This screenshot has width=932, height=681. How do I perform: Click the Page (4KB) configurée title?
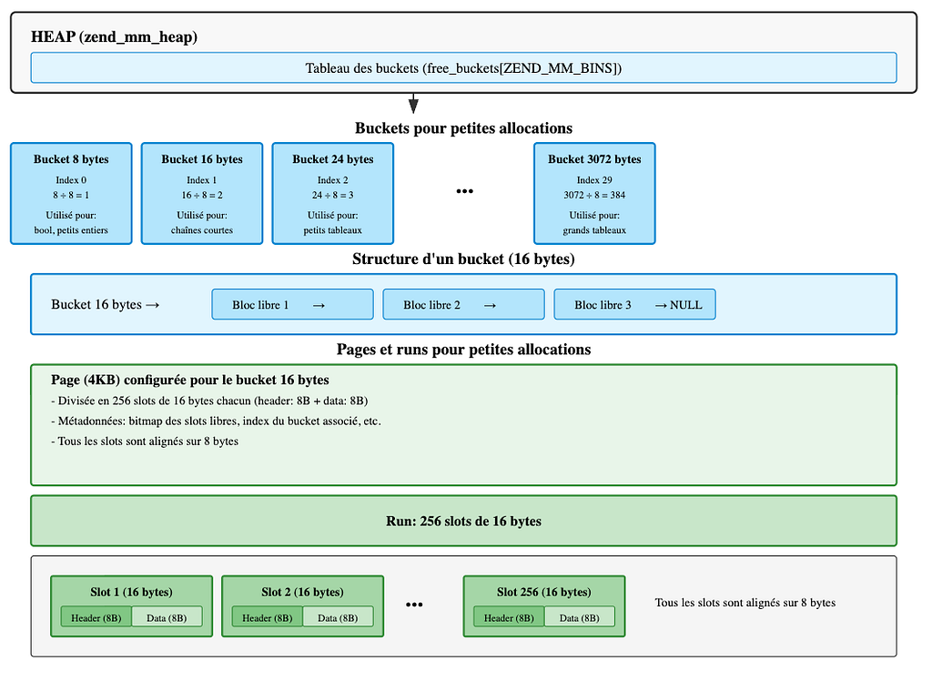pyautogui.click(x=190, y=380)
